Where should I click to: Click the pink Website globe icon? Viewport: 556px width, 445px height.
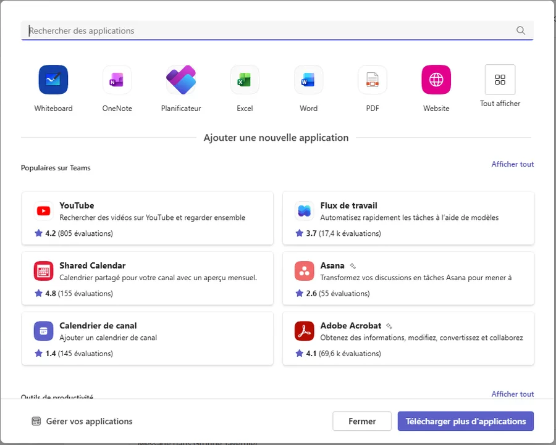point(436,80)
